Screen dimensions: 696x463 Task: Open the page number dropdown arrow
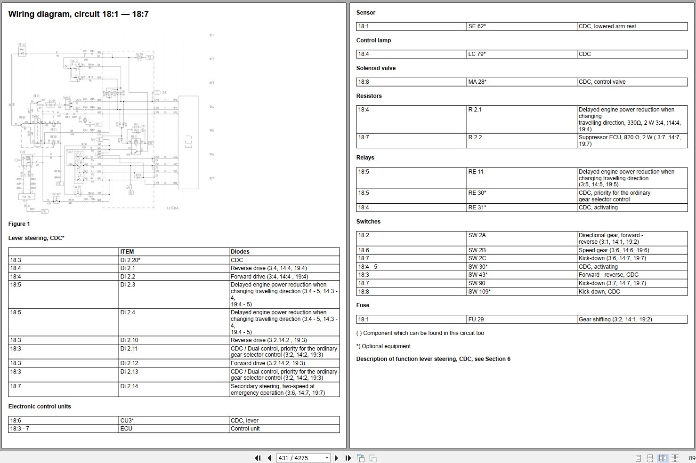pyautogui.click(x=327, y=458)
